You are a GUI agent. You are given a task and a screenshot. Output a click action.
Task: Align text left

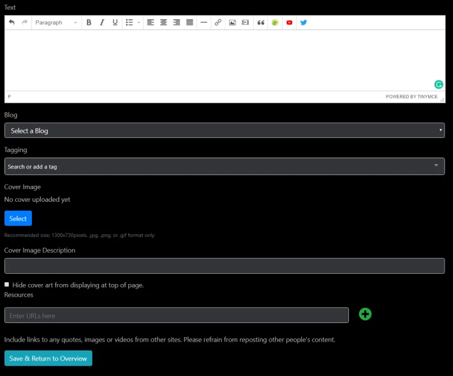(151, 22)
